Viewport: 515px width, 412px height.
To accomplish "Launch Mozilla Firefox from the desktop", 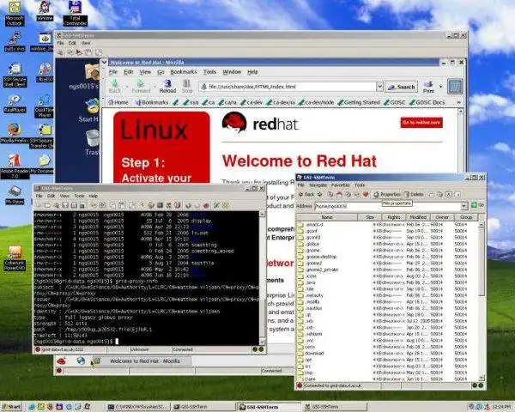I will click(15, 133).
